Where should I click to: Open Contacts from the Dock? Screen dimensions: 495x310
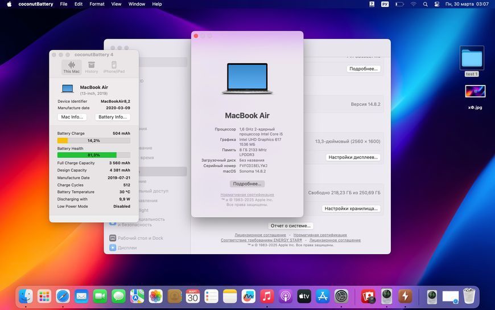point(174,296)
